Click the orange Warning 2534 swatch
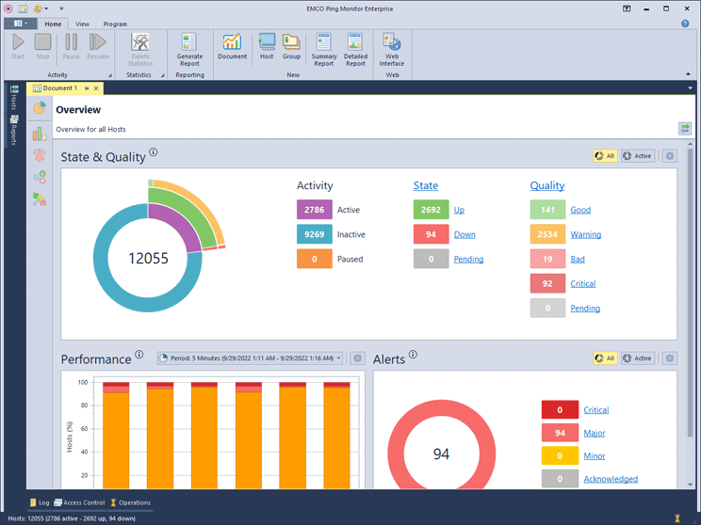701x525 pixels. pos(547,234)
